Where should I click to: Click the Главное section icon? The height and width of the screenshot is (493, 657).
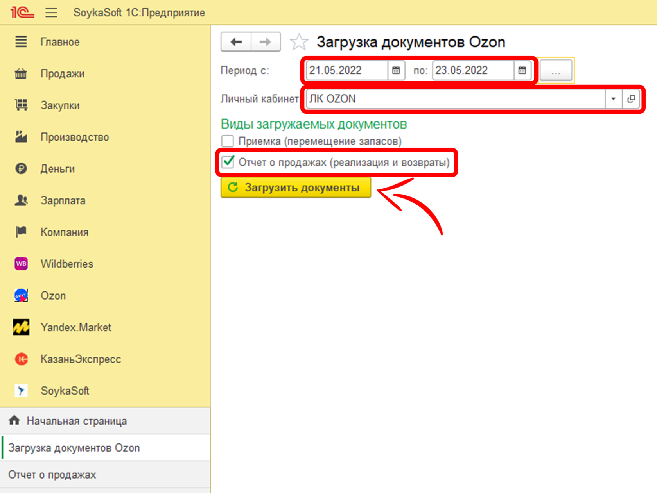coord(21,41)
